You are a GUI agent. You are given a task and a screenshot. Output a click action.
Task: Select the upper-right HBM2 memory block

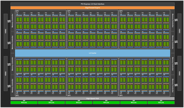[179, 31]
